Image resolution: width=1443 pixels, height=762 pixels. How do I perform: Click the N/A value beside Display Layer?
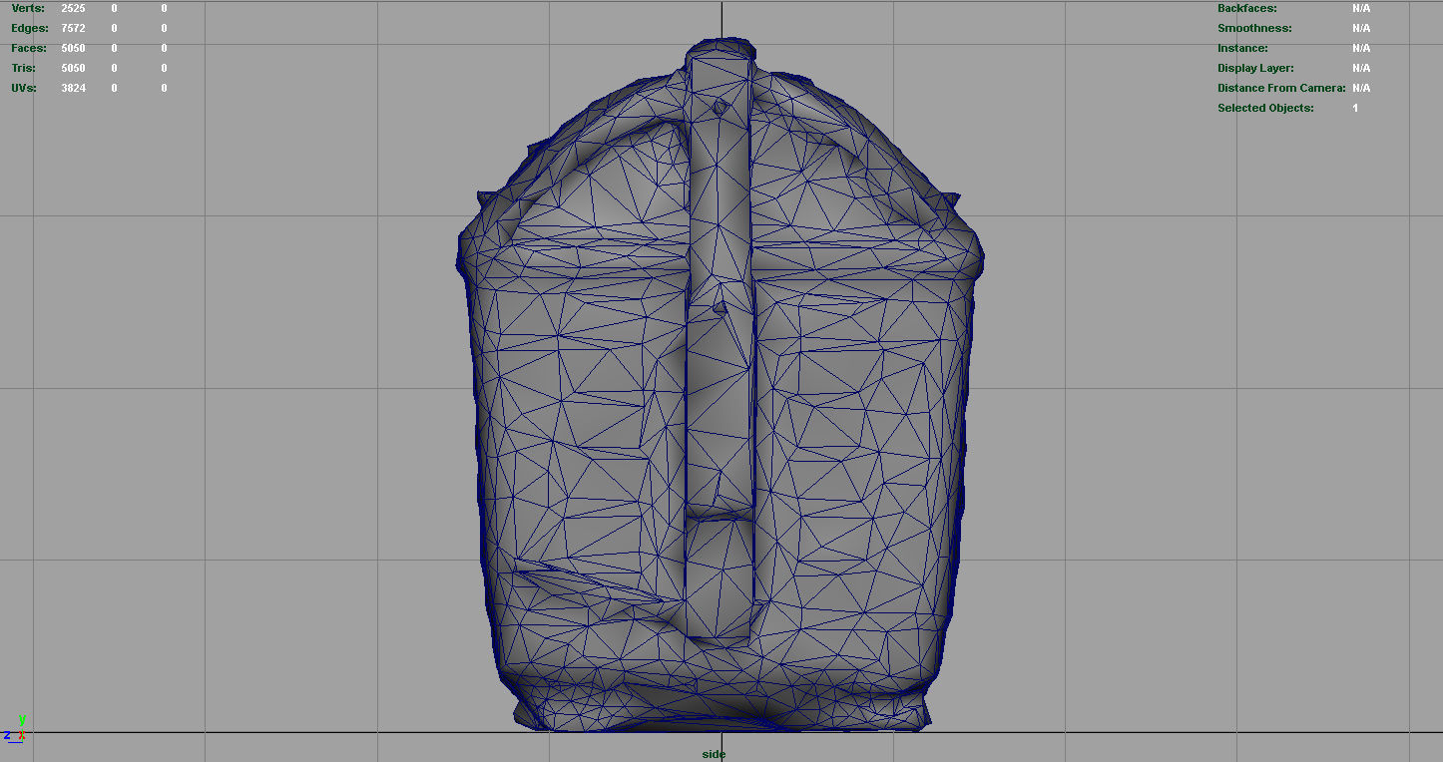(1361, 68)
